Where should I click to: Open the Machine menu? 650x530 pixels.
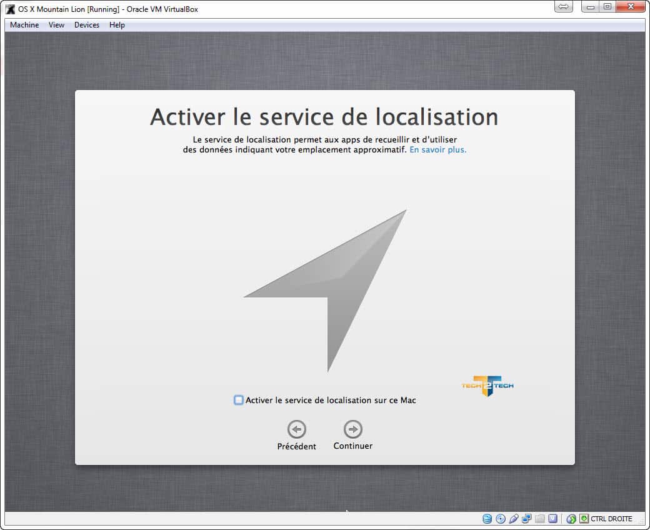24,25
